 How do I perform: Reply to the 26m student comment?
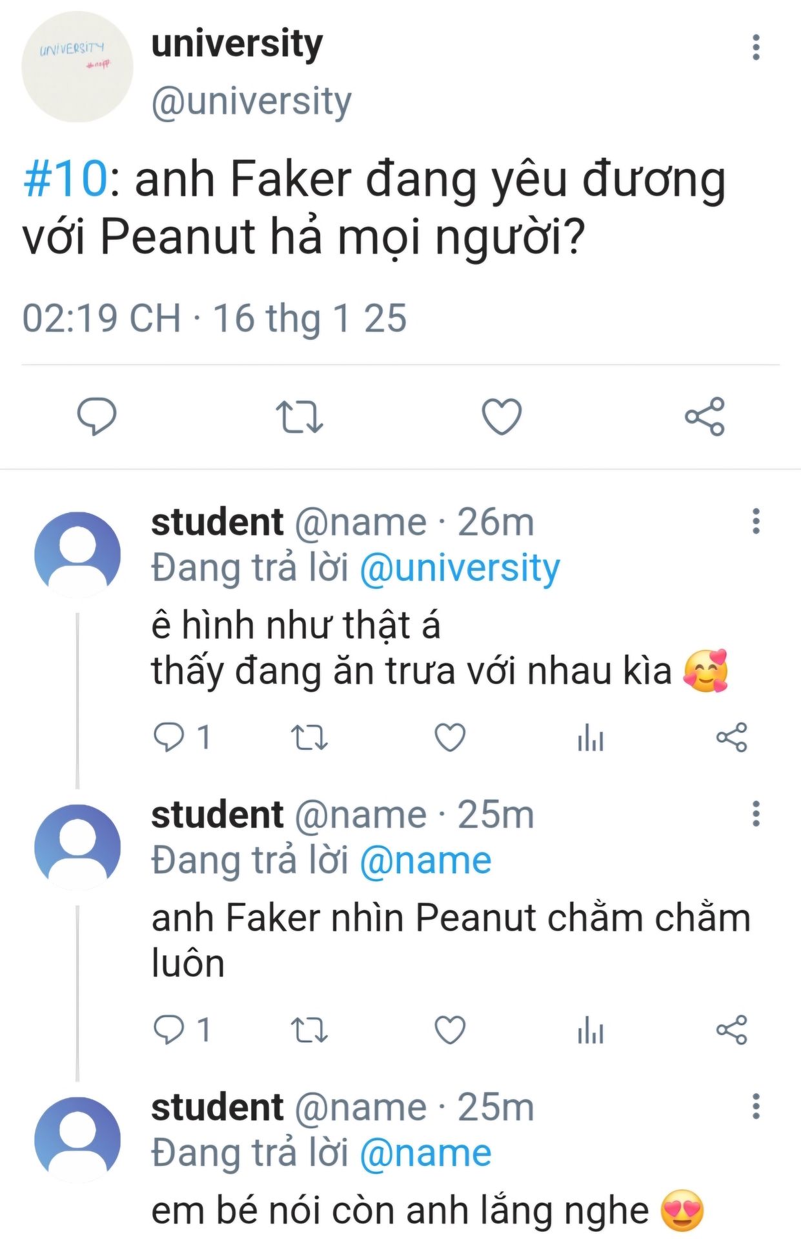pos(168,737)
